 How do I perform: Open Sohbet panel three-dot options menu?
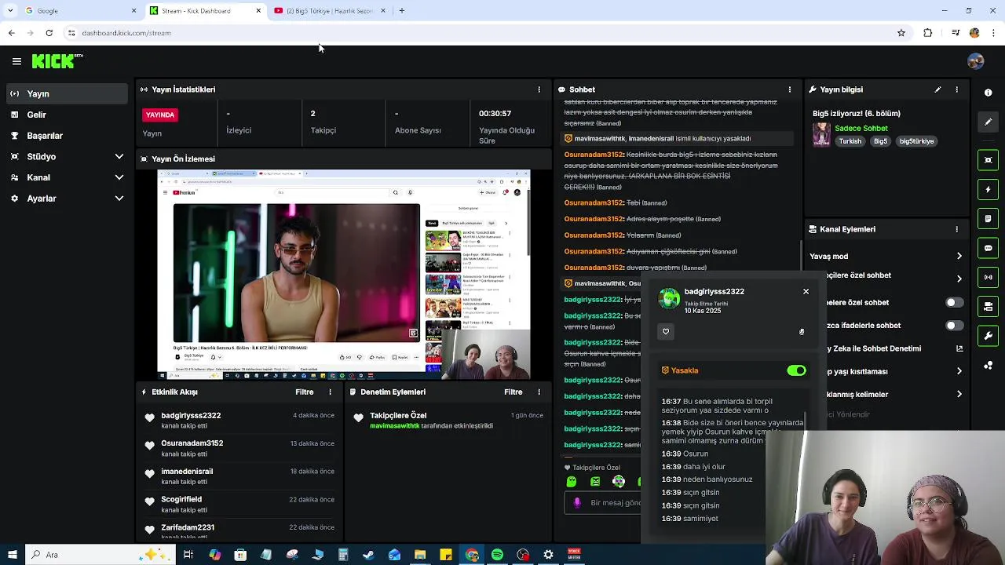coord(790,89)
